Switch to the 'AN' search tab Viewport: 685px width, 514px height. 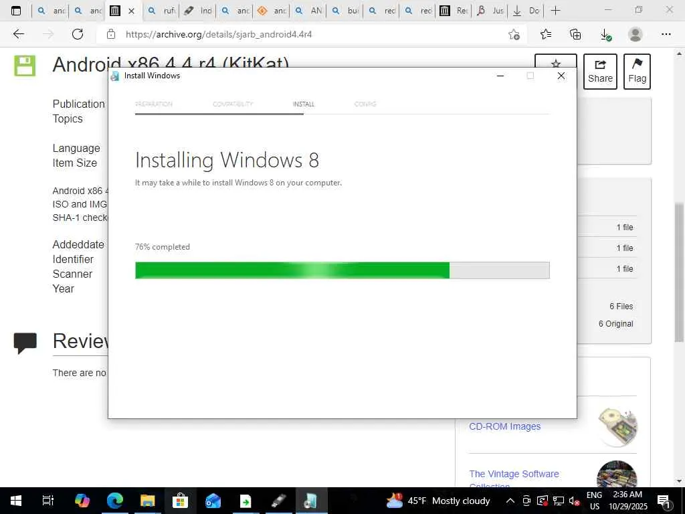click(x=308, y=11)
